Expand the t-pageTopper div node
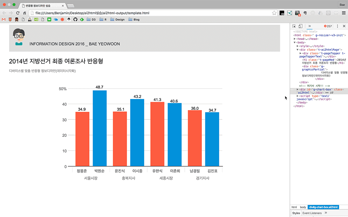The width and height of the screenshot is (348, 217). pos(301,53)
